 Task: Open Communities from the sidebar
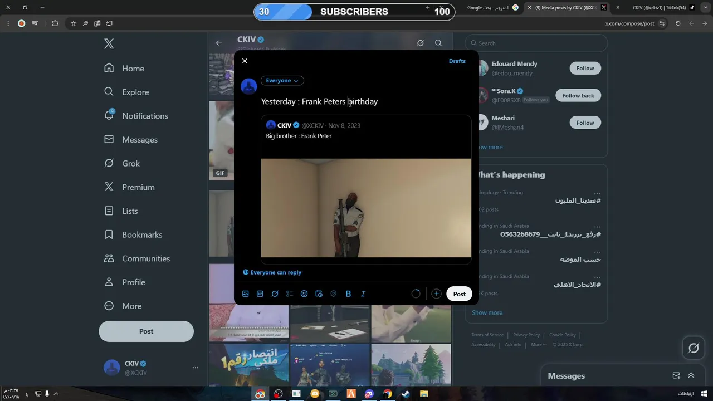137,258
